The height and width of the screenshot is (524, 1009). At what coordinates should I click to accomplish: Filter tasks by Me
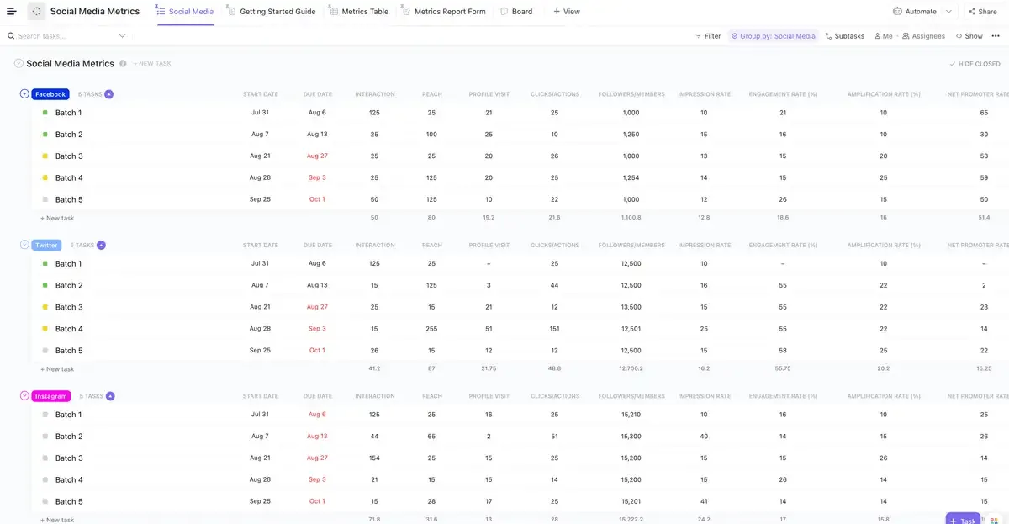pyautogui.click(x=883, y=36)
